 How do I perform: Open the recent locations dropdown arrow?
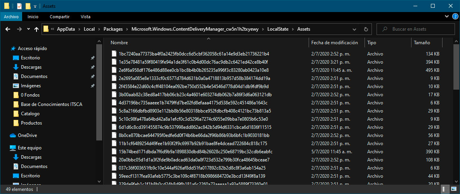tap(28, 29)
